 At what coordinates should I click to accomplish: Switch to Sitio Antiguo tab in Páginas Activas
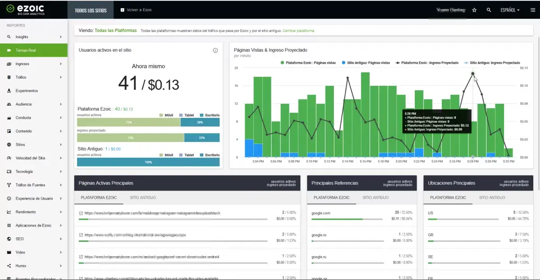click(x=143, y=197)
